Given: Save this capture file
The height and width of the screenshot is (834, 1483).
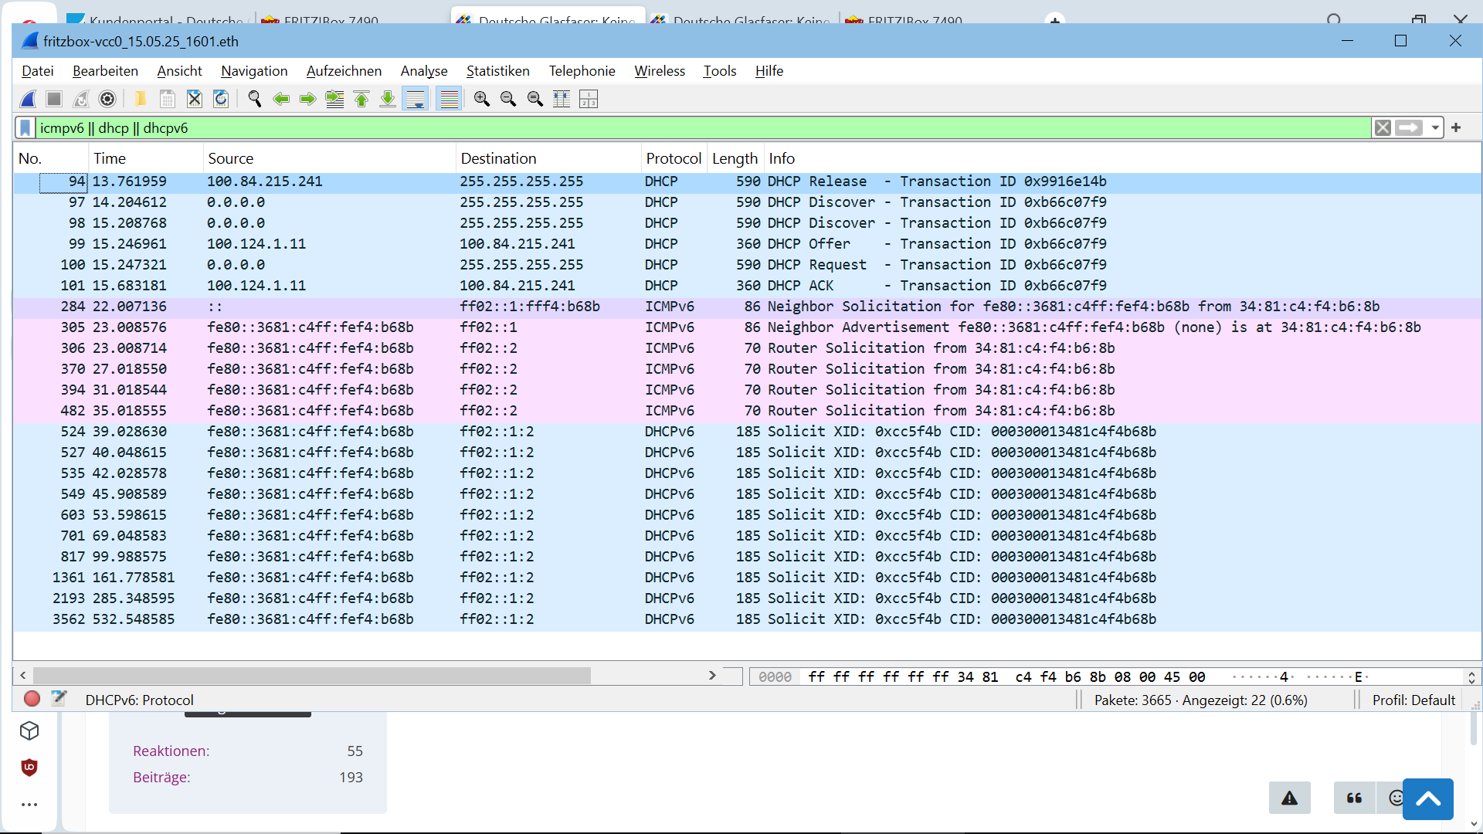Looking at the screenshot, I should point(168,99).
